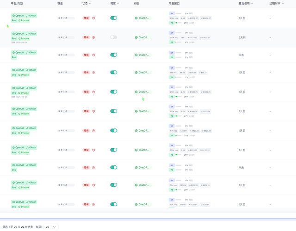Click error info icon in the 2天前 row

pos(93,37)
